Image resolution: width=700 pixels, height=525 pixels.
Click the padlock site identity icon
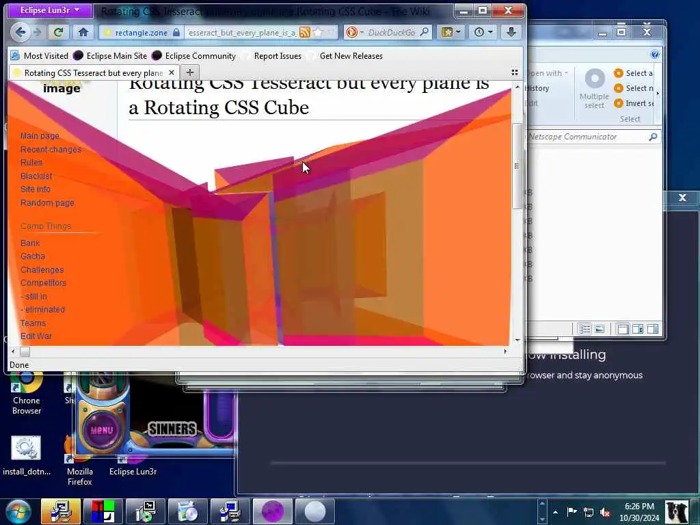pos(176,32)
